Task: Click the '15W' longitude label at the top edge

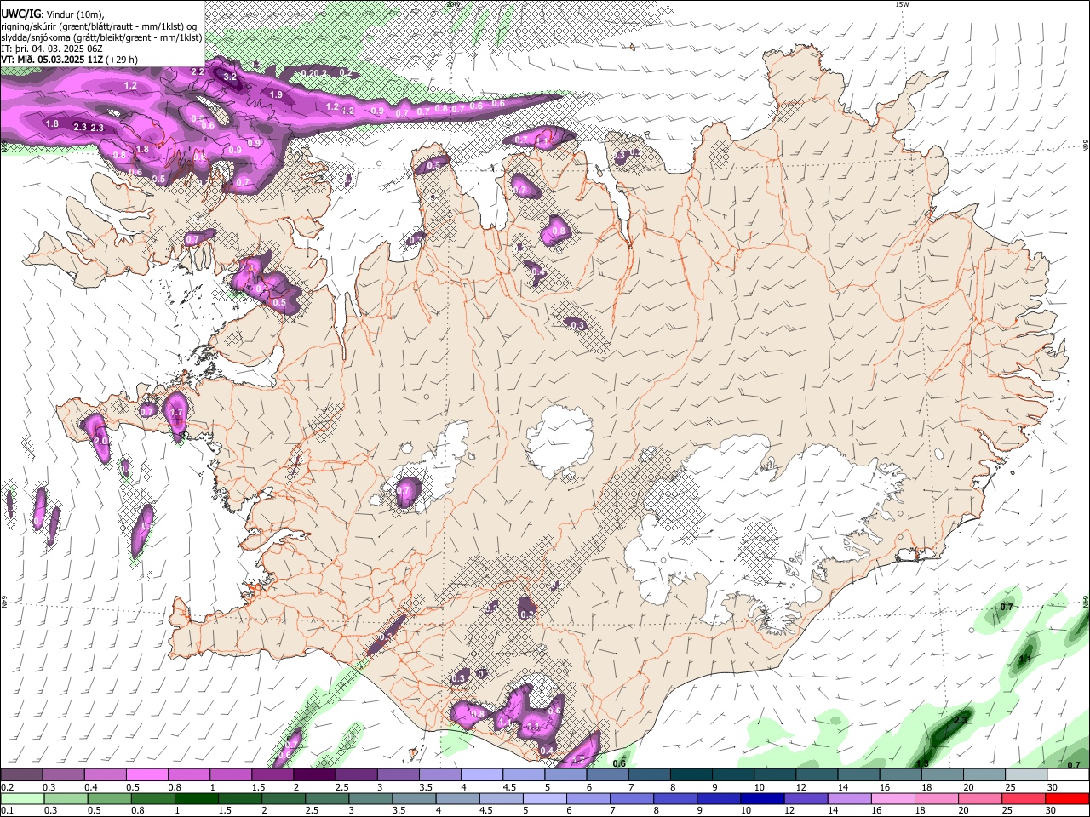Action: [x=902, y=4]
